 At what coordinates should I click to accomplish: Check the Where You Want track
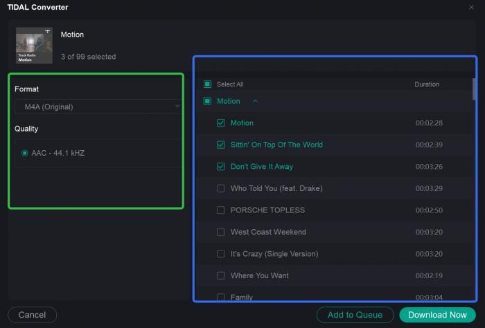(x=221, y=275)
